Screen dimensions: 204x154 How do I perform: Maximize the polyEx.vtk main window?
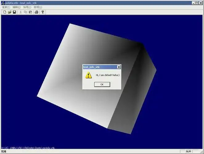[197, 2]
